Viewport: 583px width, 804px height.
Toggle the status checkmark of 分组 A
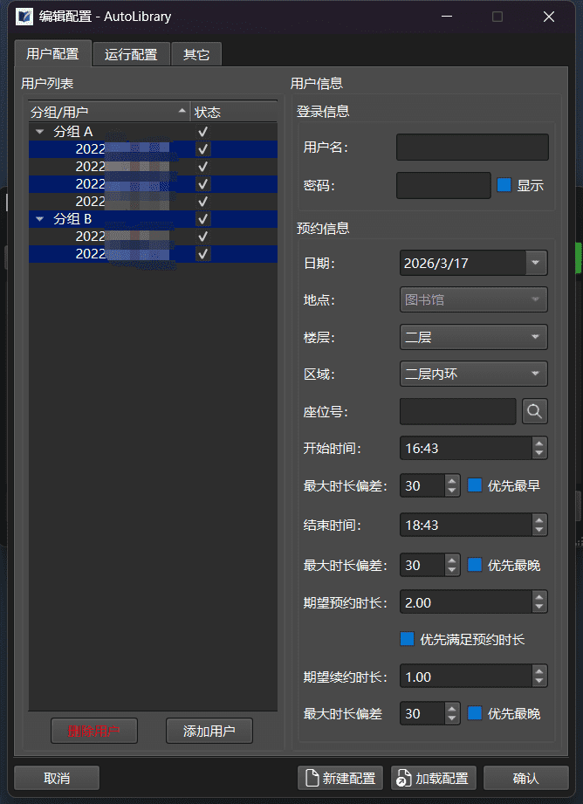click(x=203, y=132)
